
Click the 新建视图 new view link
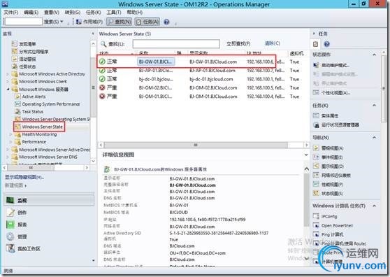click(15, 185)
